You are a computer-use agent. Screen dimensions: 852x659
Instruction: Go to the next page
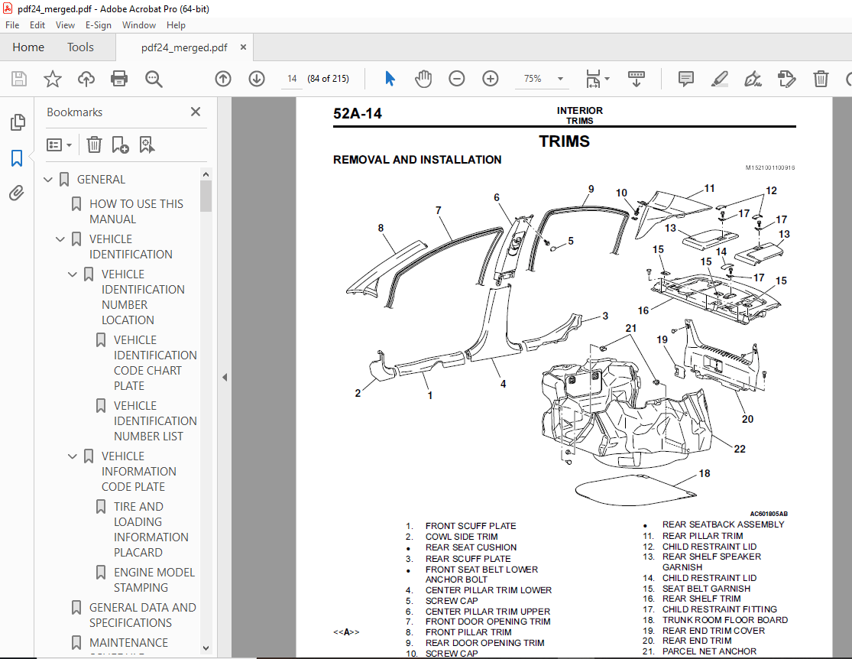coord(257,79)
